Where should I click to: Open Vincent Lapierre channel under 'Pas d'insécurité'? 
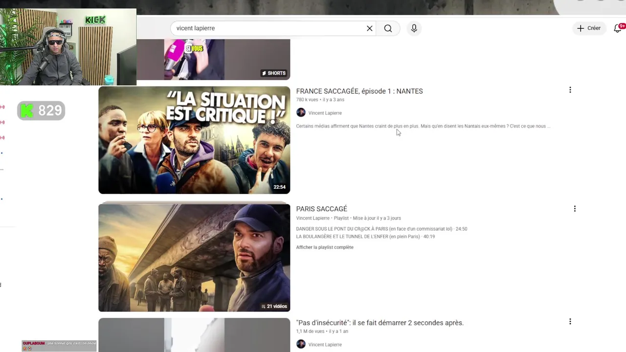(x=325, y=345)
